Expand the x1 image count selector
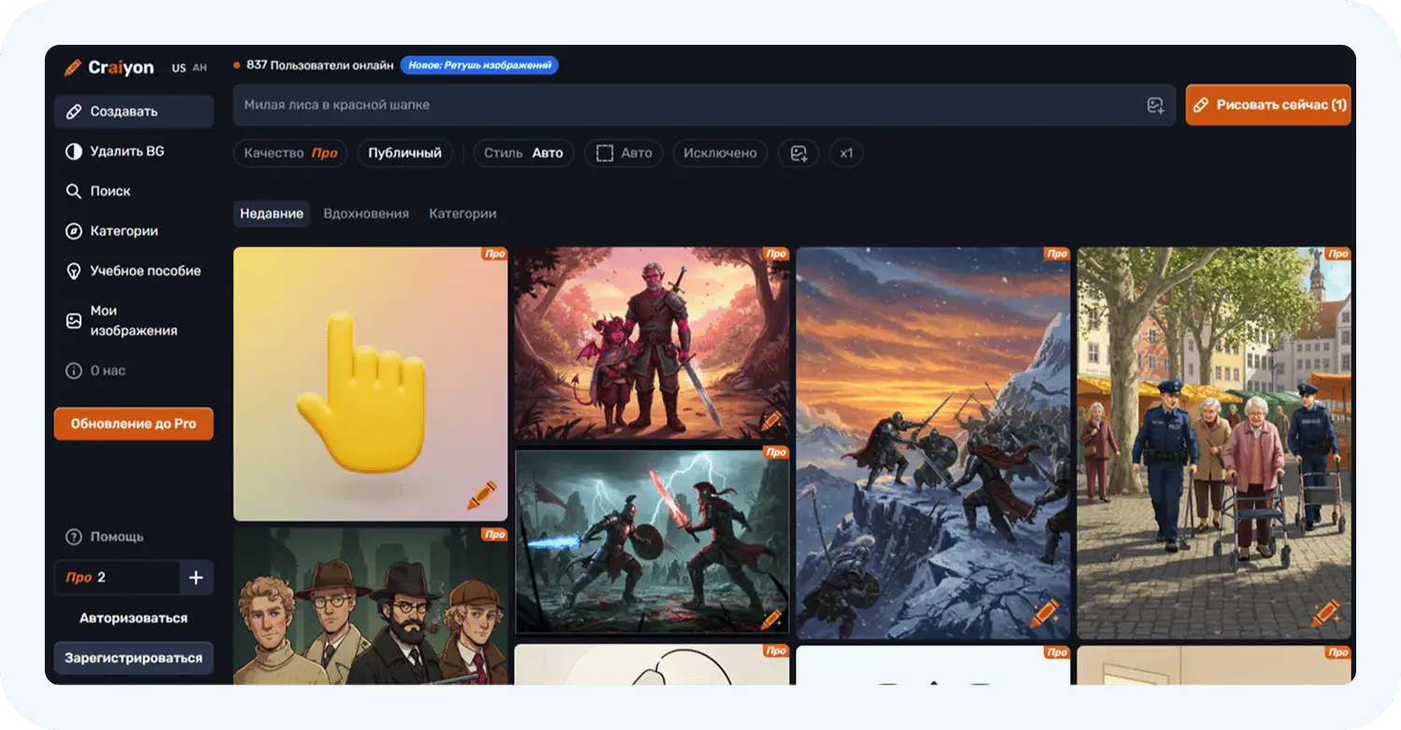The image size is (1401, 730). pos(845,153)
